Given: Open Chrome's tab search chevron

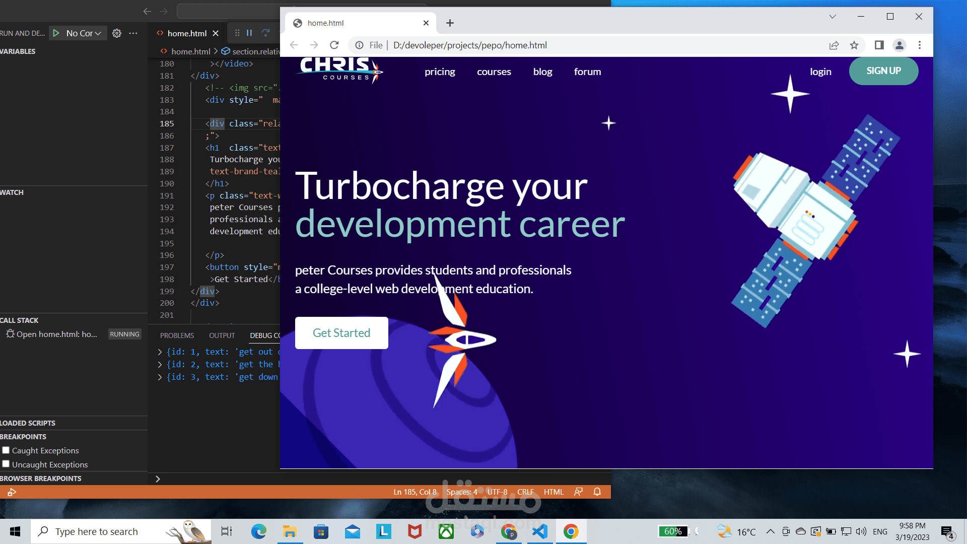Looking at the screenshot, I should coord(833,17).
